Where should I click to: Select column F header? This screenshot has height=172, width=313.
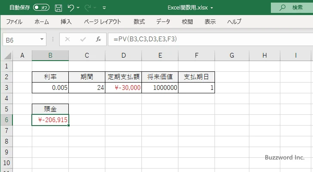click(196, 55)
